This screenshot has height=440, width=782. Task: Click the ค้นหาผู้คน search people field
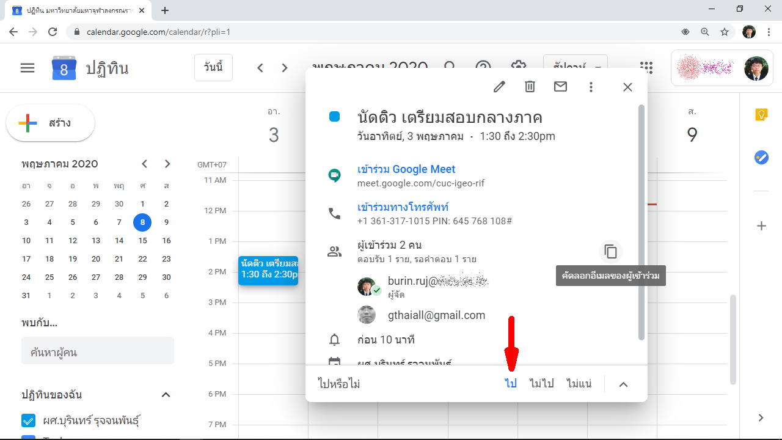(x=98, y=353)
